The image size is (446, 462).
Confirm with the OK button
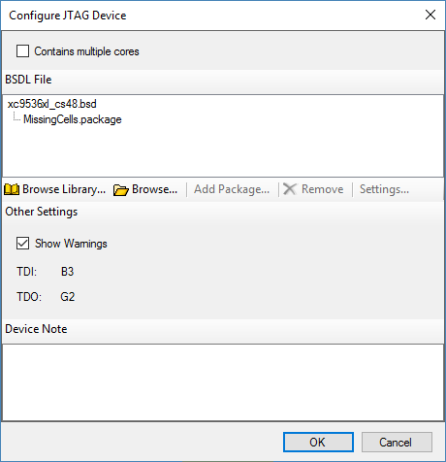pyautogui.click(x=318, y=442)
